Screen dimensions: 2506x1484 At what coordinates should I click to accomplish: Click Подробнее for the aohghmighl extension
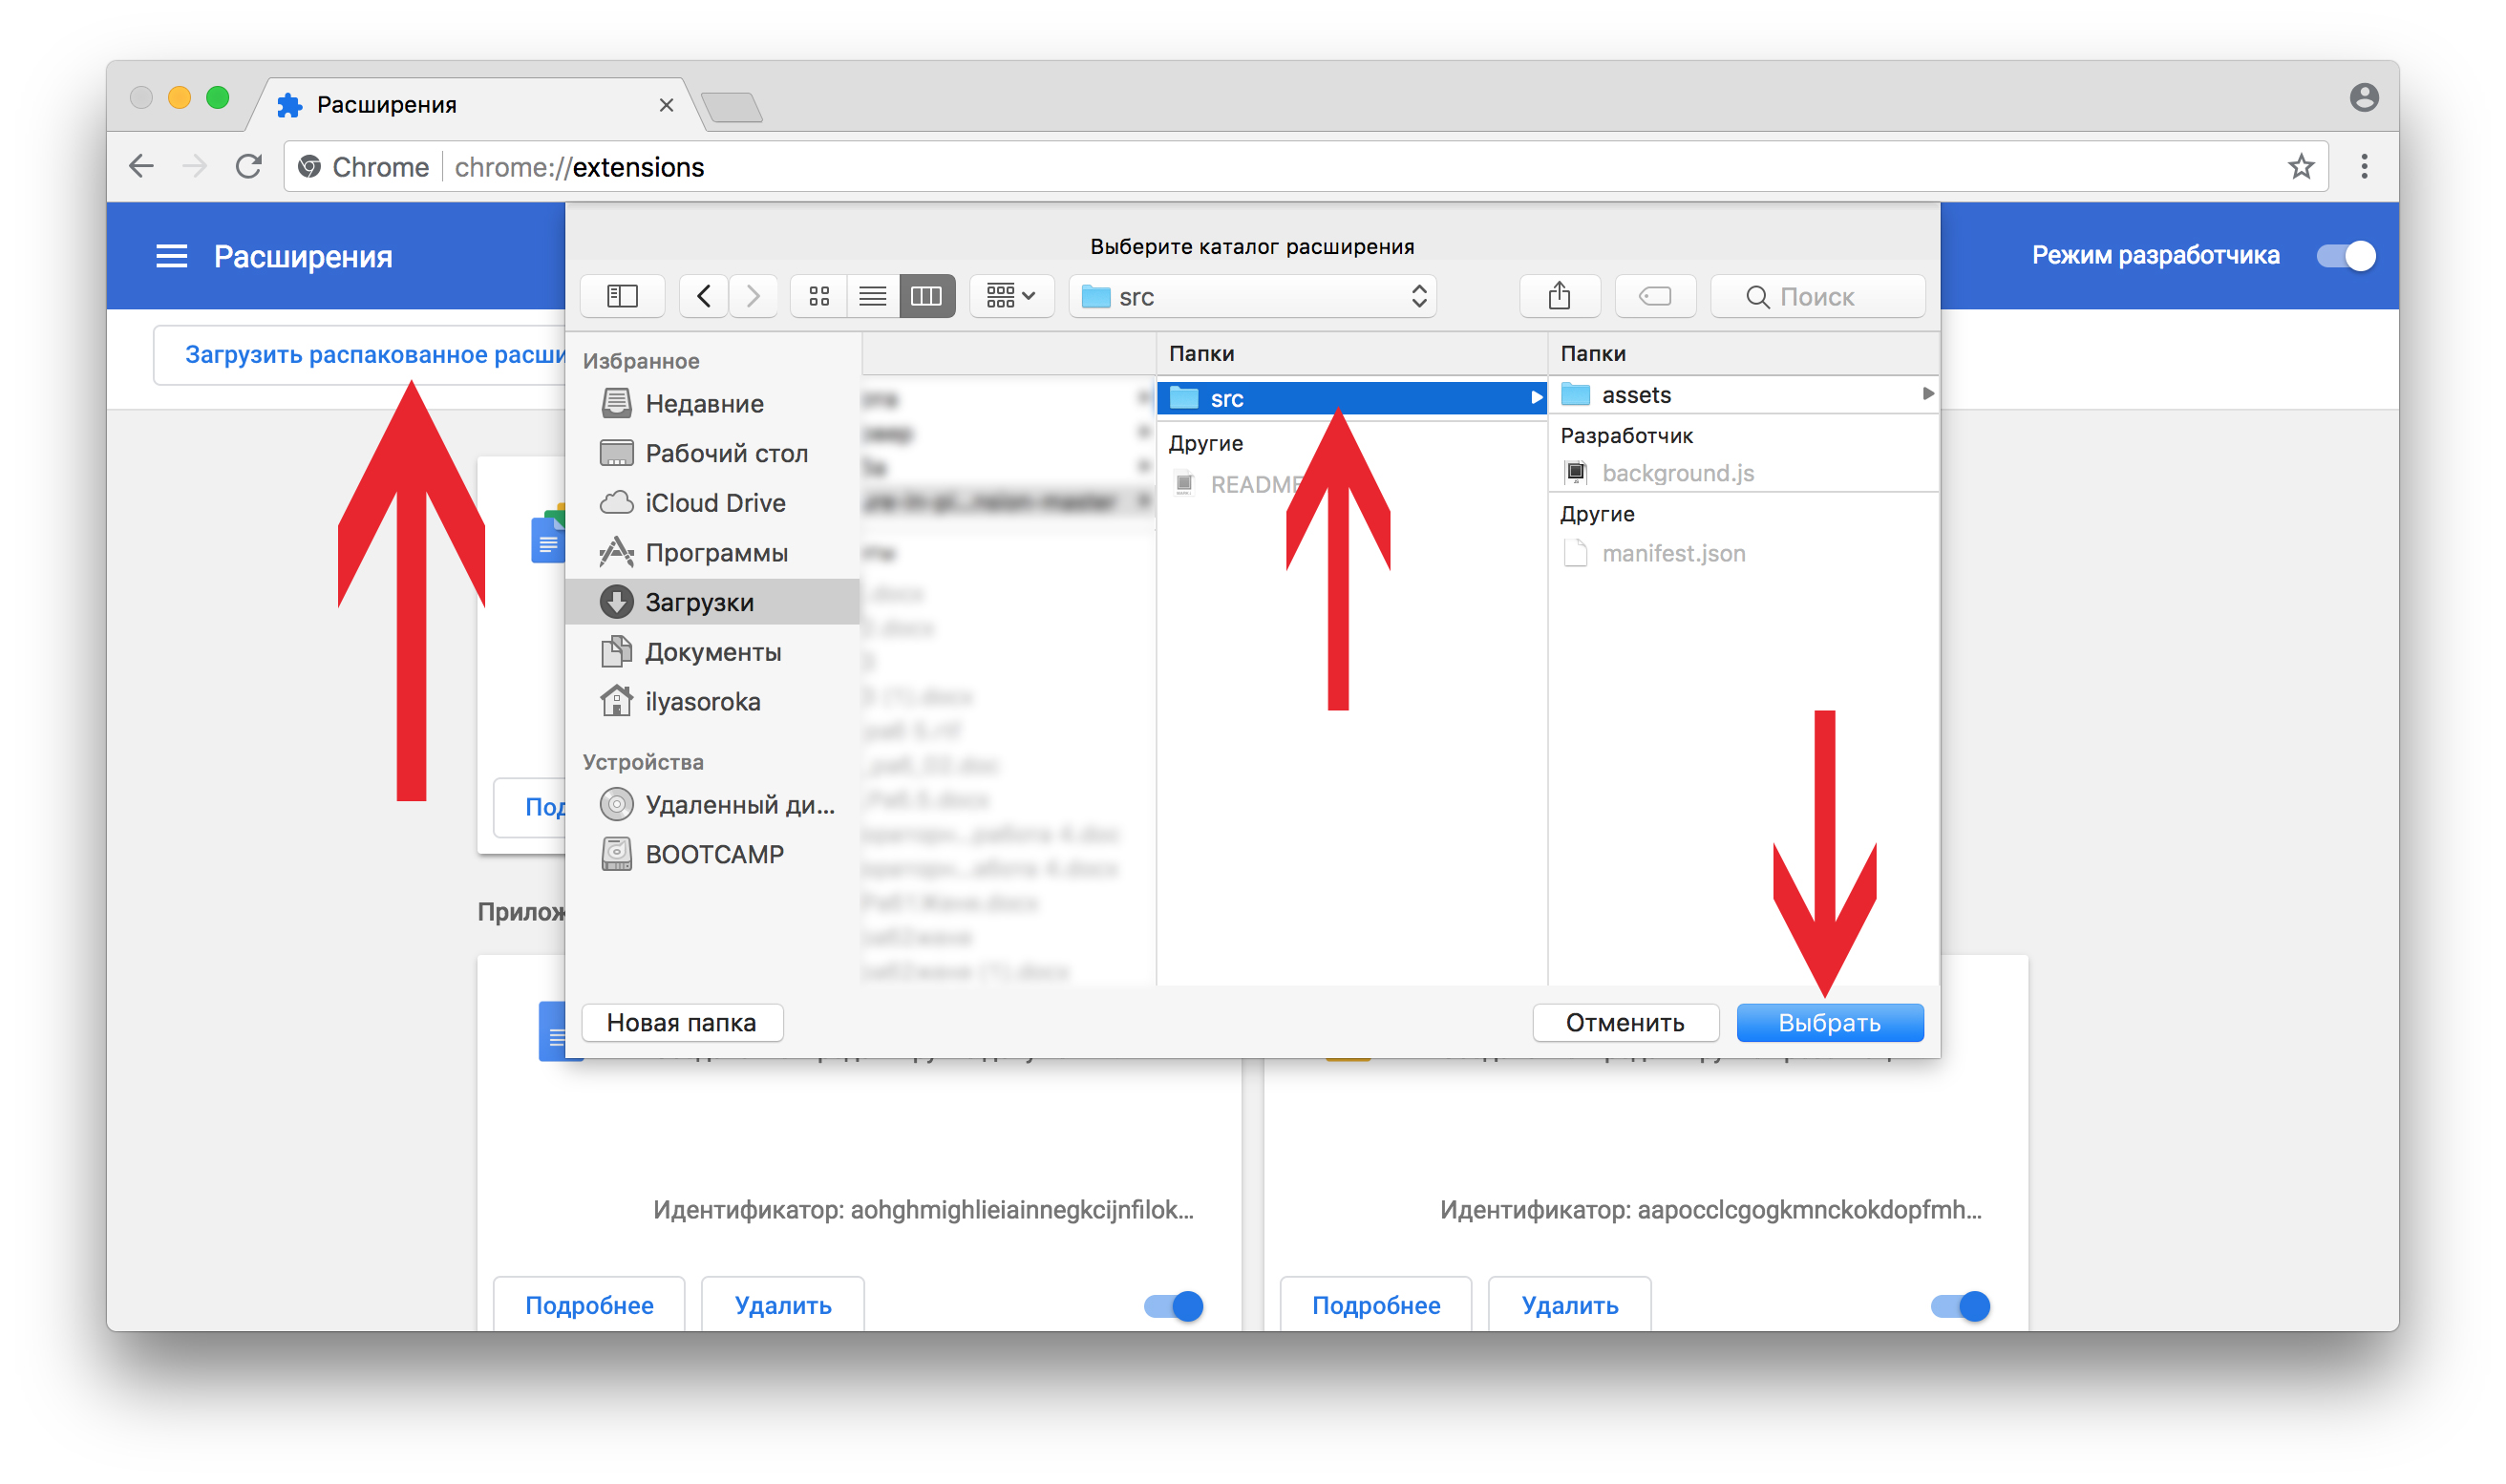click(x=589, y=1304)
